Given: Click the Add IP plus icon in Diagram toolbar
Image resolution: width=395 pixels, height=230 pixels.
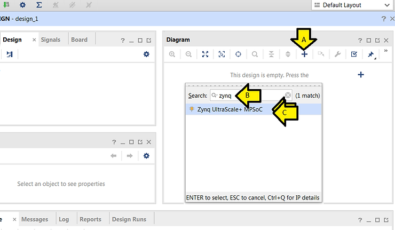Looking at the screenshot, I should click(304, 54).
